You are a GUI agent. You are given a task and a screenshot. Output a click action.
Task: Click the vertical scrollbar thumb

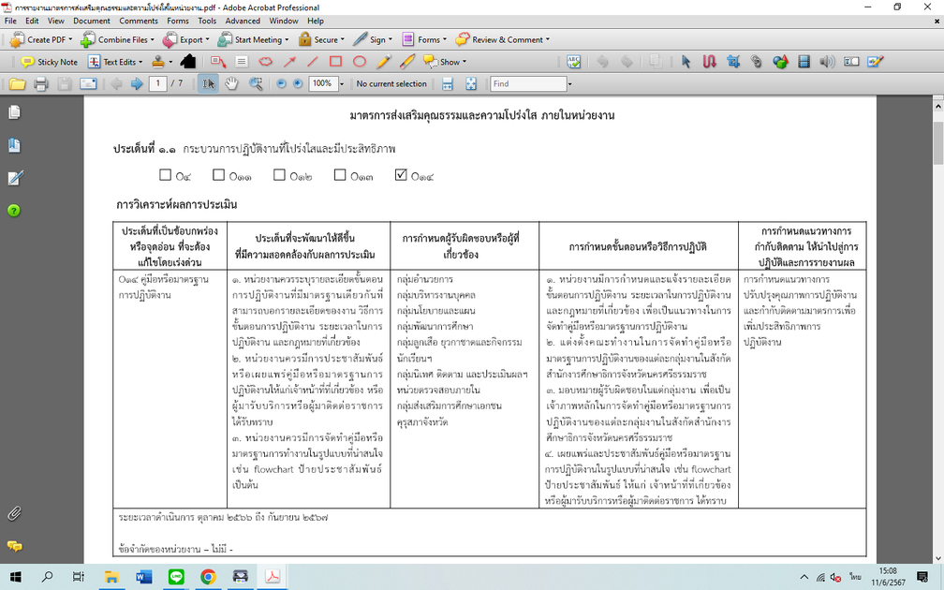pos(938,142)
